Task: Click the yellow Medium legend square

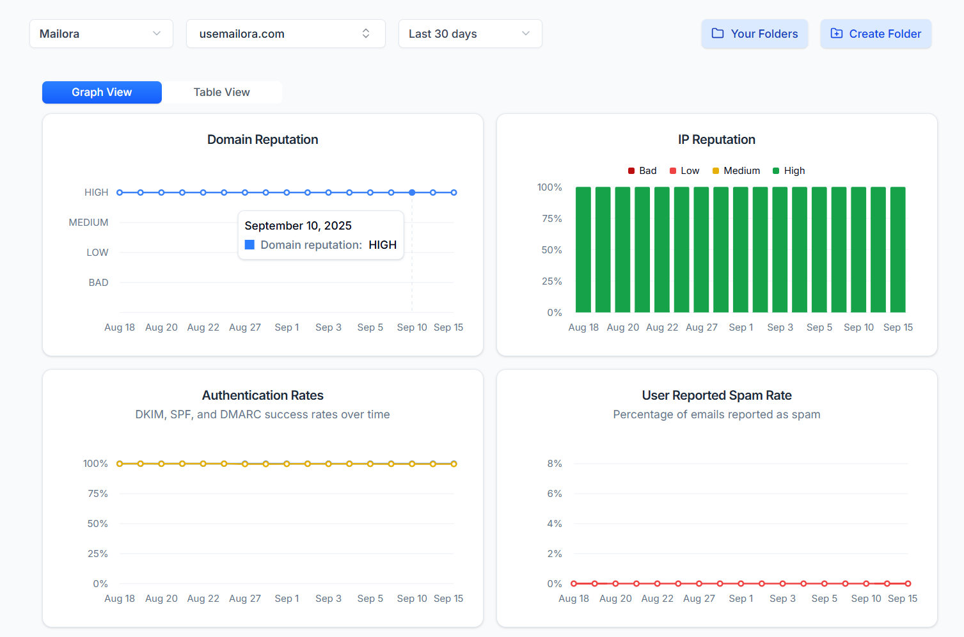Action: (715, 170)
